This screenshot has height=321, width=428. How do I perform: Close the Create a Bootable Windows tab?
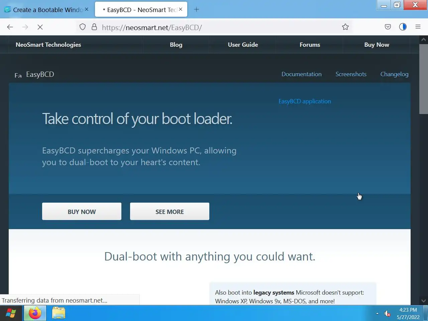[87, 9]
